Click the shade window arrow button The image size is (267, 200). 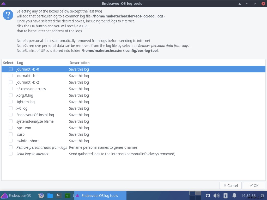[x=240, y=4]
